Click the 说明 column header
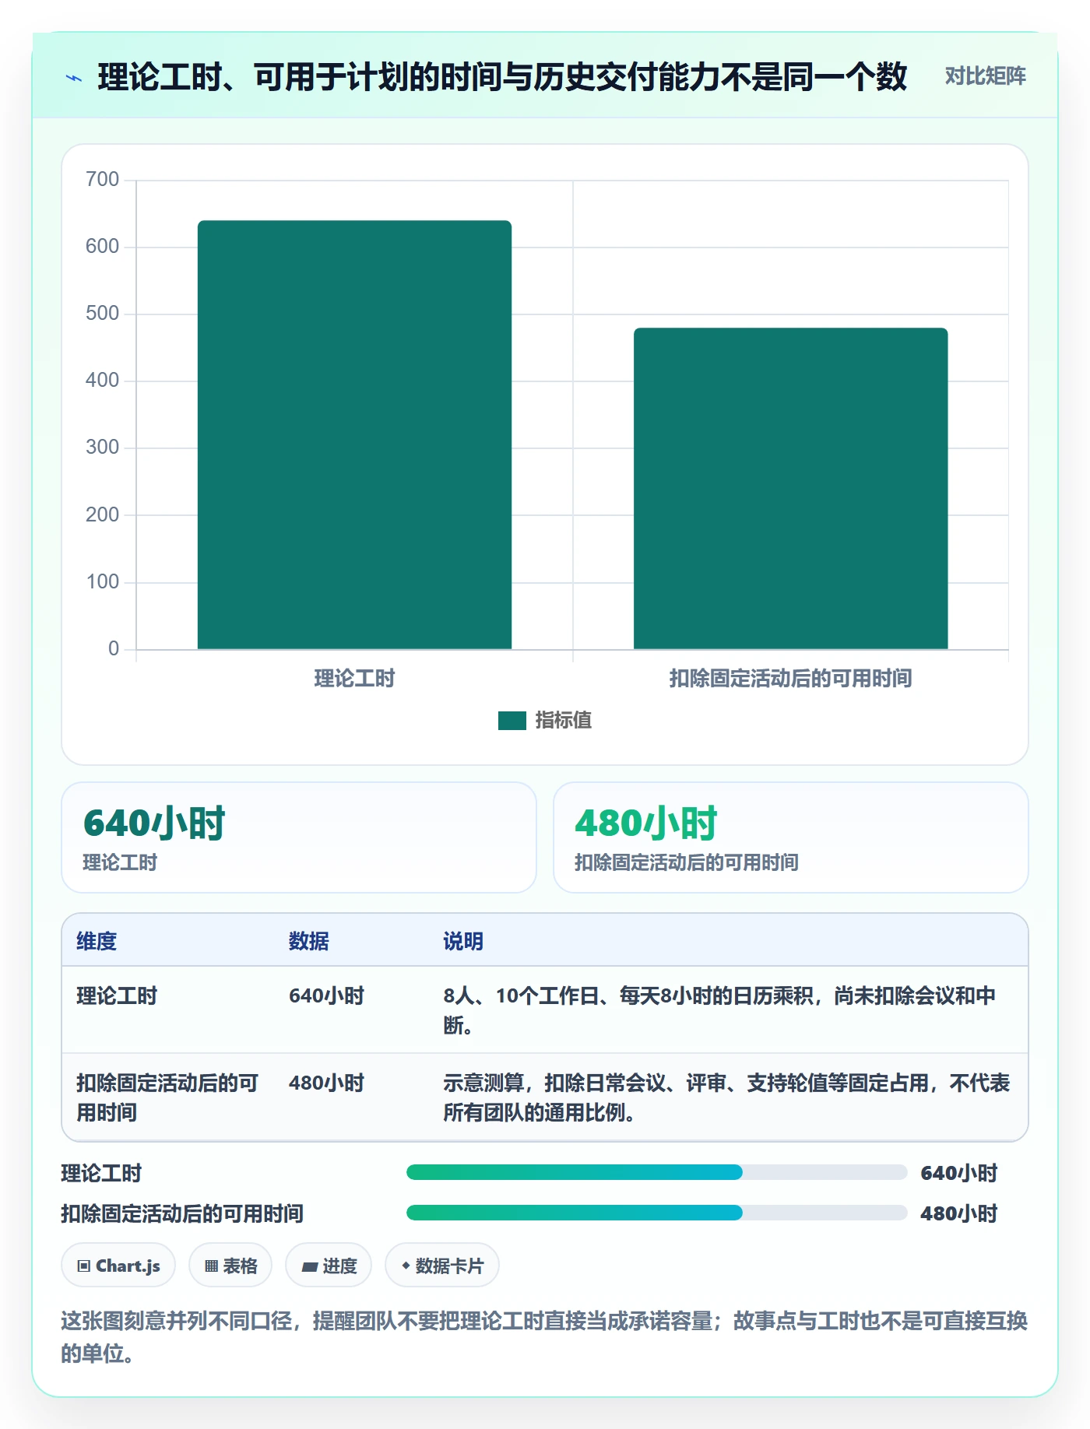 coord(463,941)
